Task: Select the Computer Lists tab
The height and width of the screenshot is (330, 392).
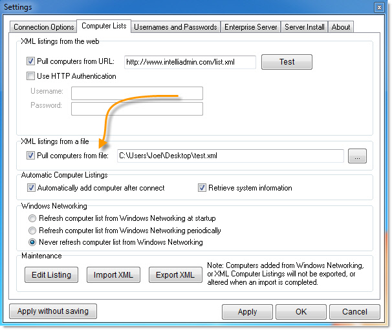Action: pos(103,26)
